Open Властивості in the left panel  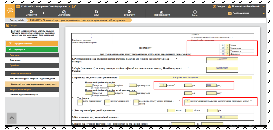tap(15, 60)
